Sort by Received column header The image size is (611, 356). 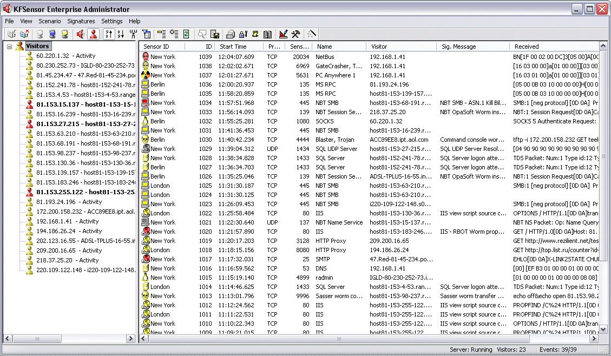pyautogui.click(x=554, y=47)
